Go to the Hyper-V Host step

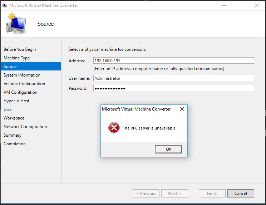(x=16, y=101)
